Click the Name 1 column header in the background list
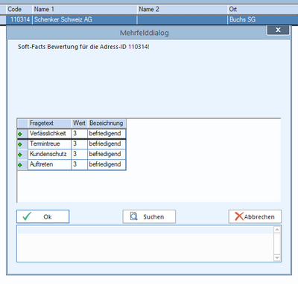 [x=85, y=10]
